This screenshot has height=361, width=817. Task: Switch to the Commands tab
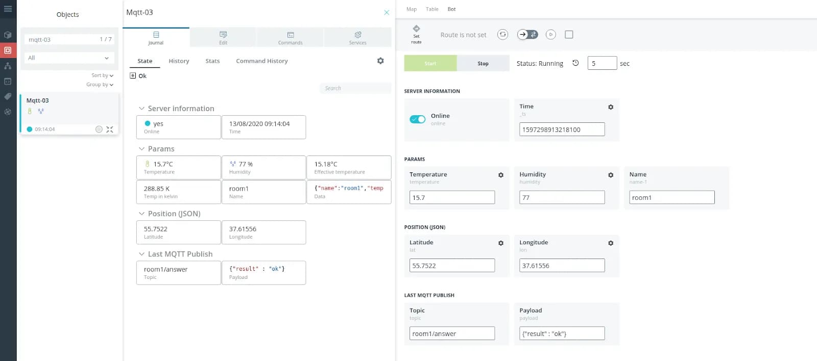click(x=290, y=38)
